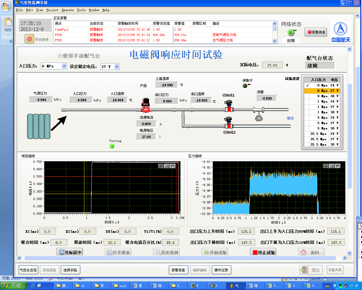362x290 pixels.
Task: Open the 入口压力 dropdown
Action: (x=64, y=66)
